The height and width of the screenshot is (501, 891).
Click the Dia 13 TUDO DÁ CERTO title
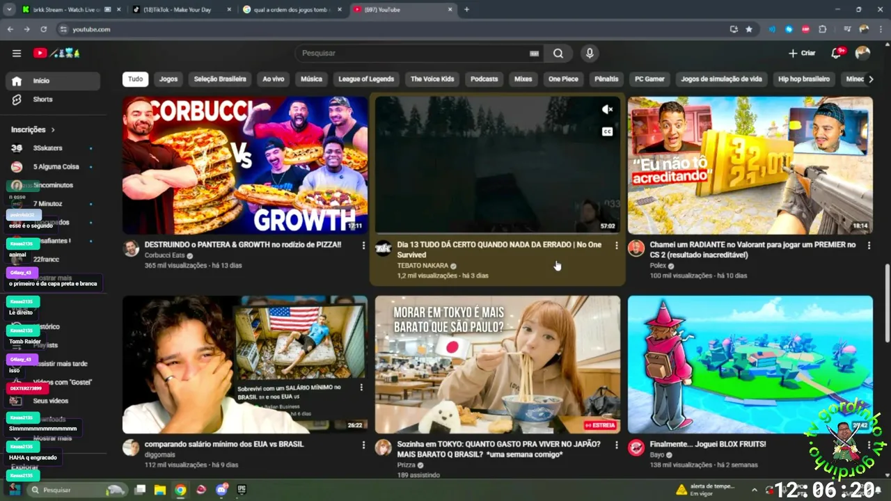click(499, 250)
